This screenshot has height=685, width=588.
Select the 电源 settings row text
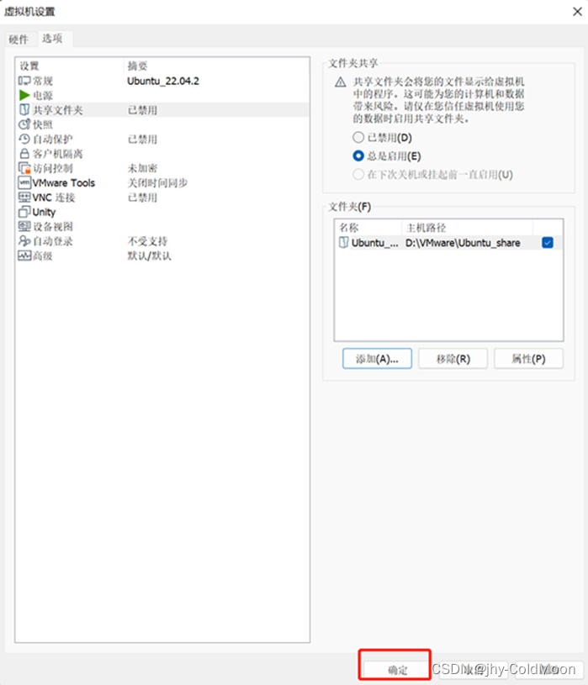click(43, 96)
